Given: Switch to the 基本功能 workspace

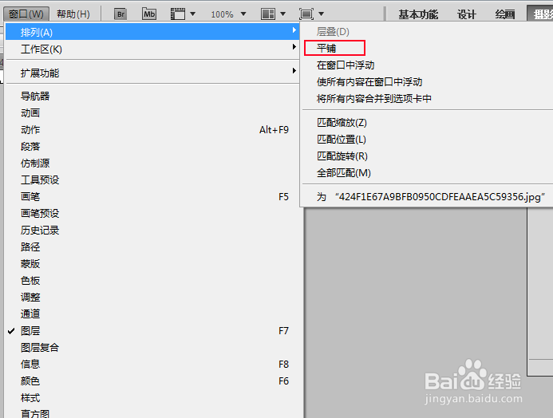Looking at the screenshot, I should (418, 14).
